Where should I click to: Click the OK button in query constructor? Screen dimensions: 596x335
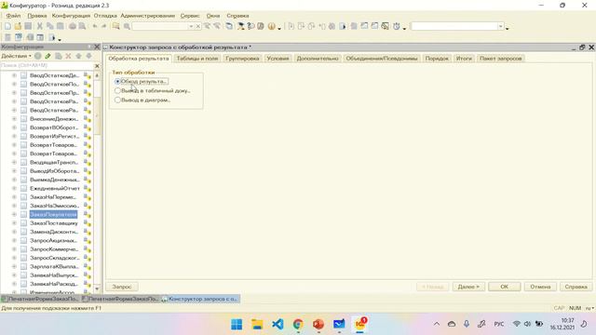pos(505,287)
